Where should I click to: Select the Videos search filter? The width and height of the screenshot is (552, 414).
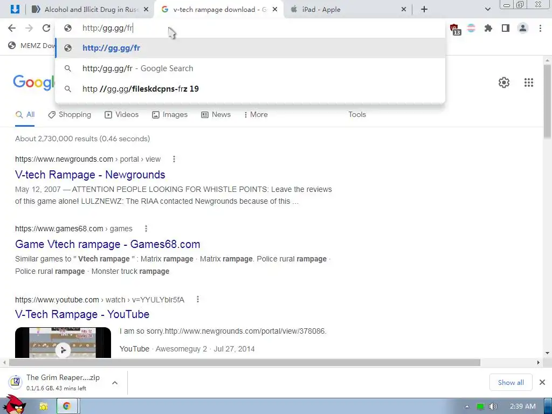pos(121,115)
